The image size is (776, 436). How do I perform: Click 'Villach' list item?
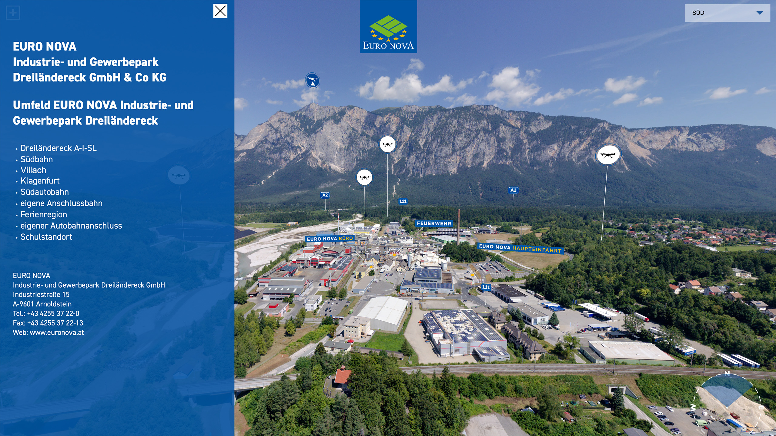pyautogui.click(x=33, y=170)
